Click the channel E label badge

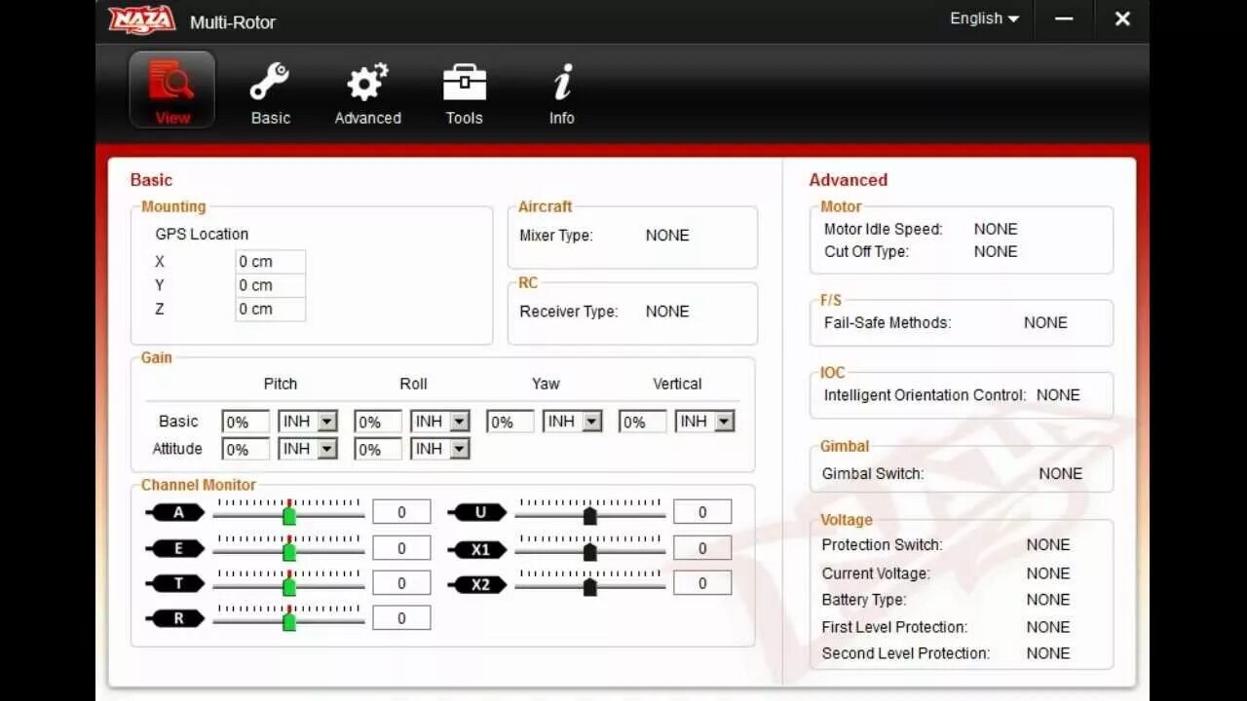pos(176,549)
